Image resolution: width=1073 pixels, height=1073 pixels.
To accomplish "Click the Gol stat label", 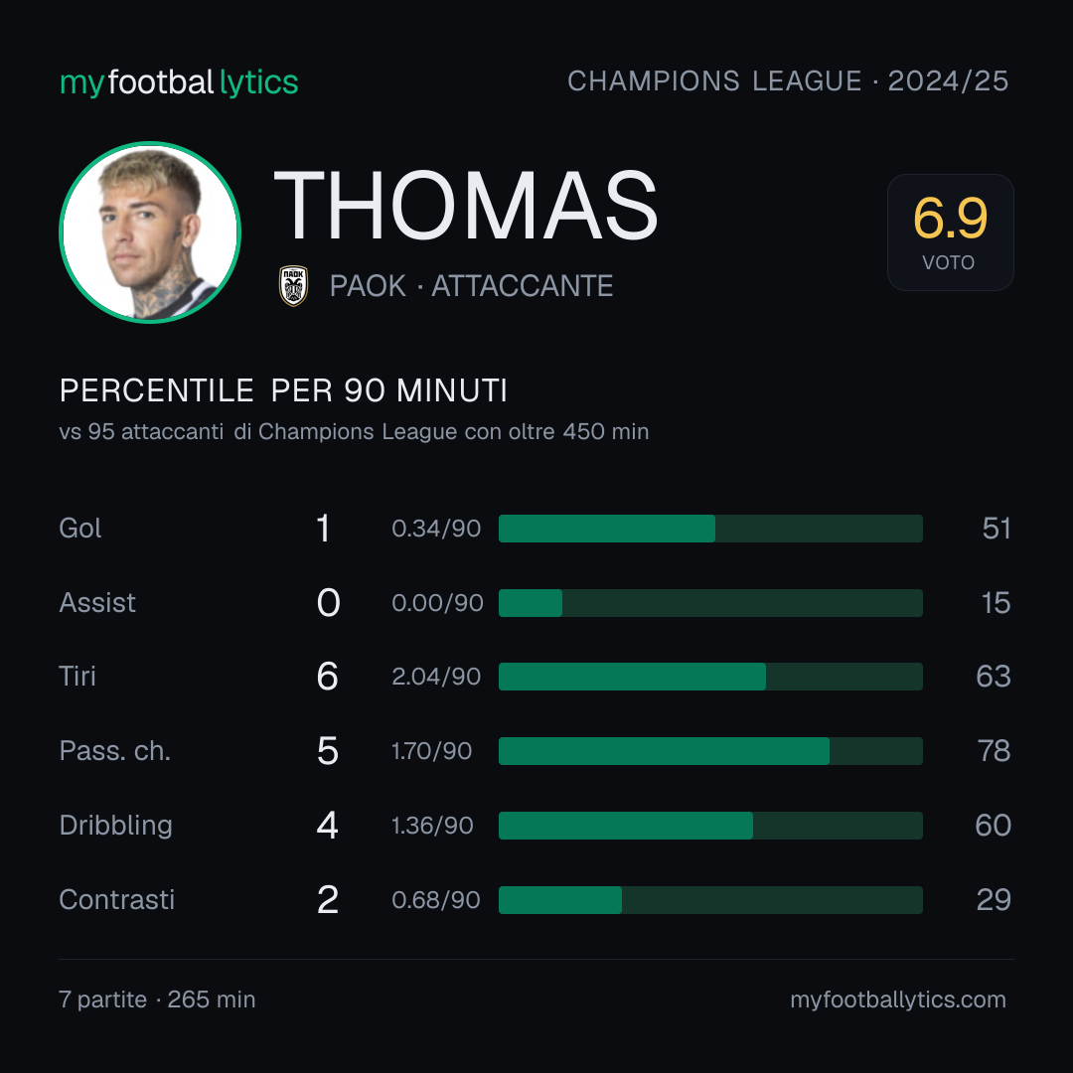I will click(80, 529).
